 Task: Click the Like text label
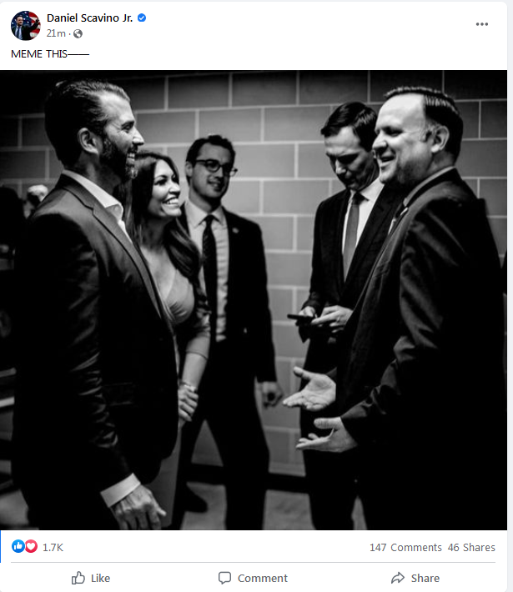click(x=100, y=579)
